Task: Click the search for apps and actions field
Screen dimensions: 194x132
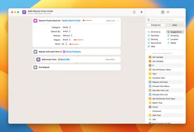Action: [x=165, y=20]
